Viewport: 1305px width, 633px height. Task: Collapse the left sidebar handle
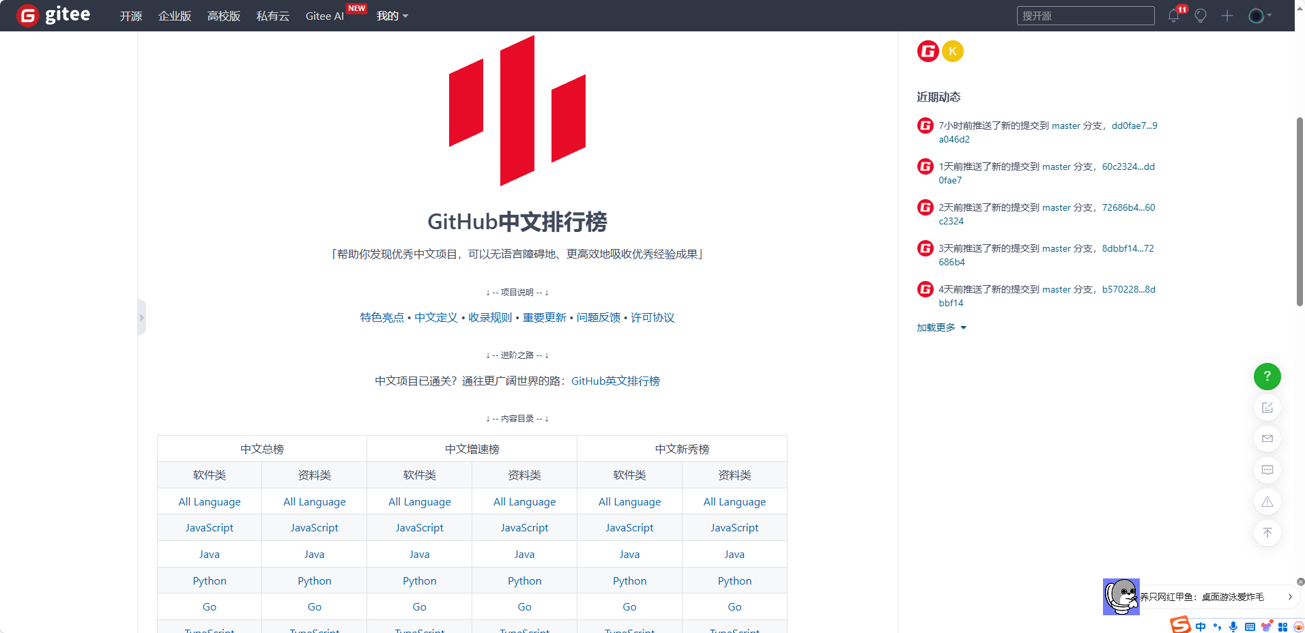coord(141,317)
